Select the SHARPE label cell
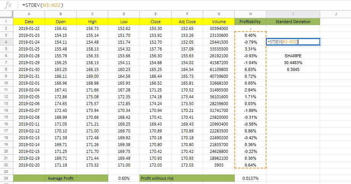351x184 pixels. (x=293, y=56)
